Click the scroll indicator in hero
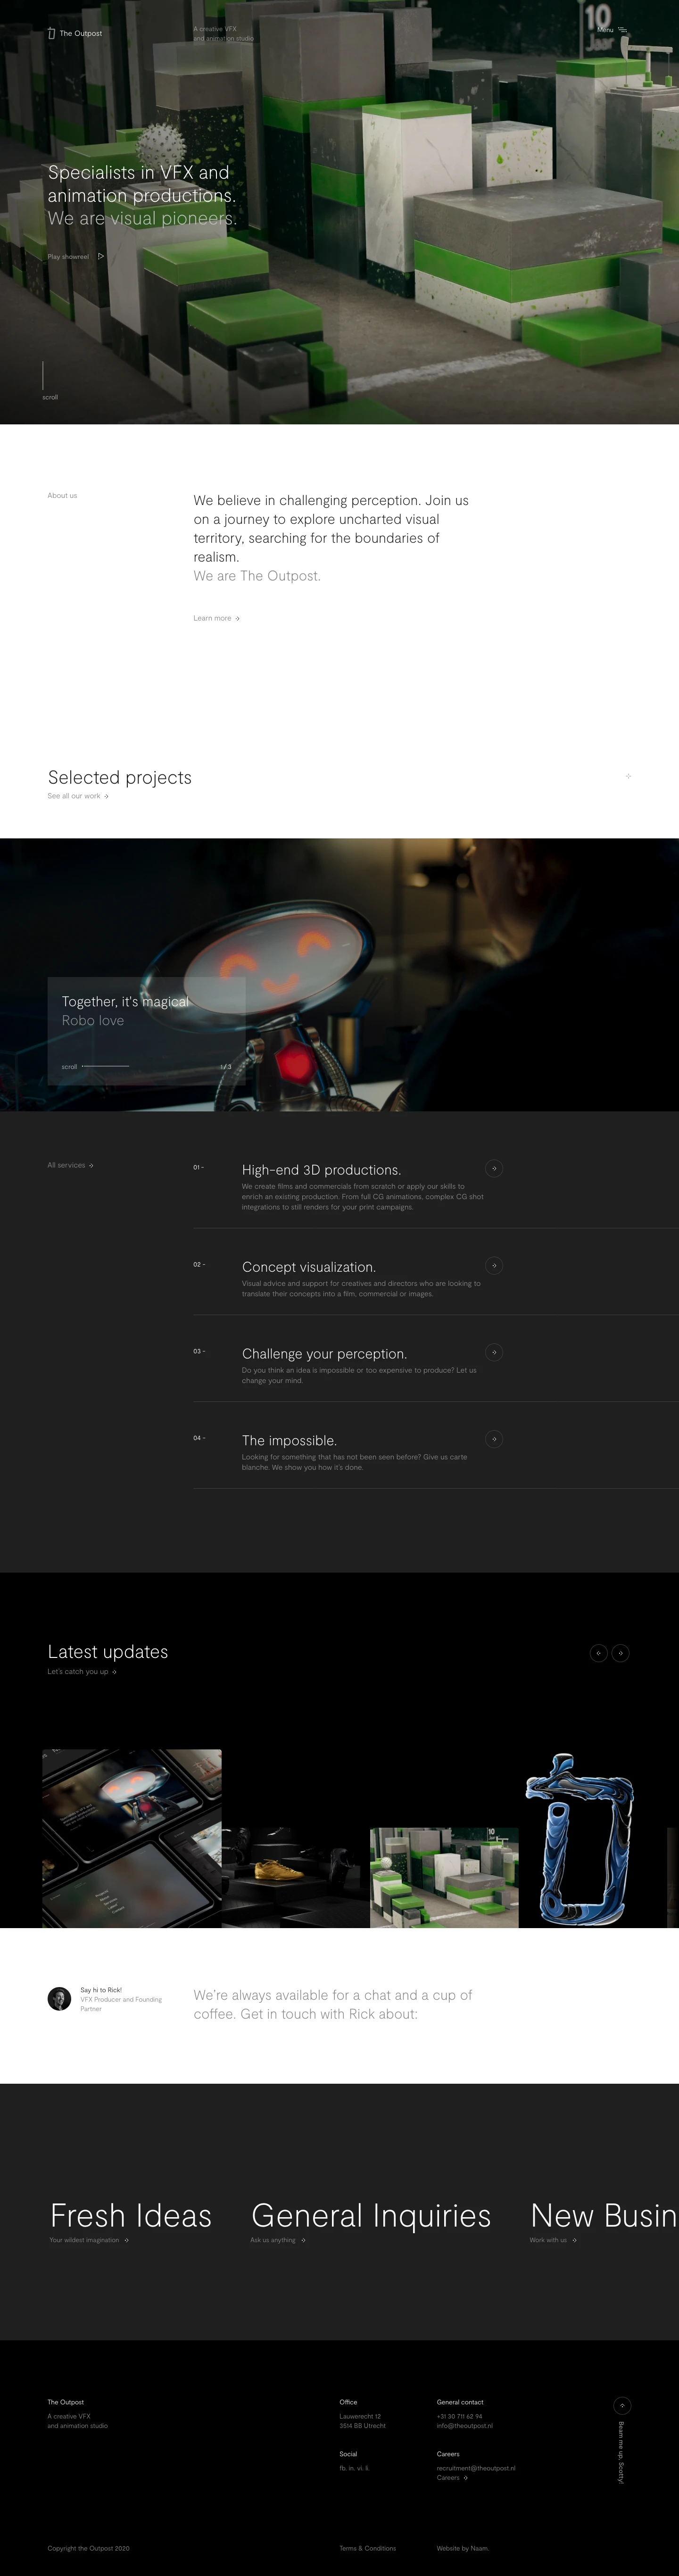Viewport: 679px width, 2576px height. point(49,381)
